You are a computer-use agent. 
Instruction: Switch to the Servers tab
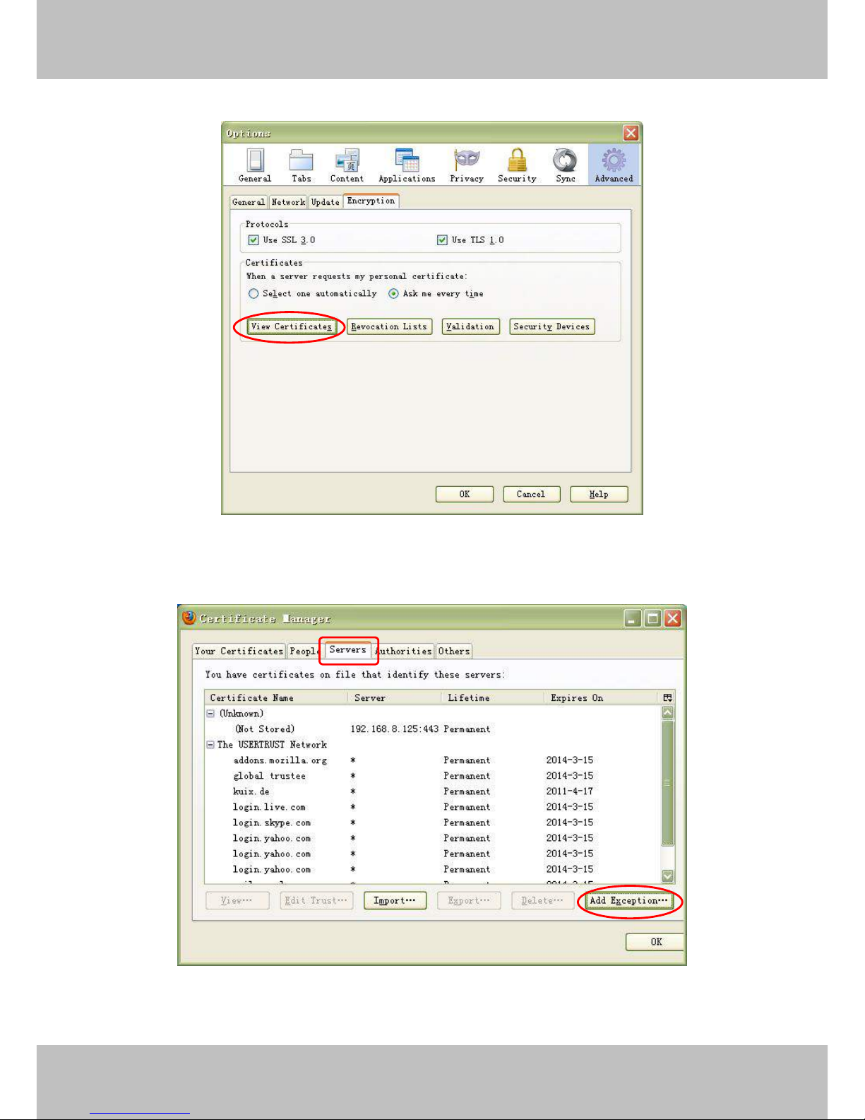pyautogui.click(x=347, y=650)
